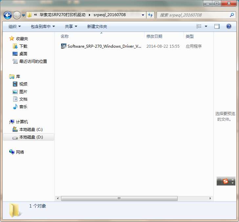This screenshot has height=222, width=239.
Task: Toggle the preview pane icon
Action: click(x=217, y=26)
